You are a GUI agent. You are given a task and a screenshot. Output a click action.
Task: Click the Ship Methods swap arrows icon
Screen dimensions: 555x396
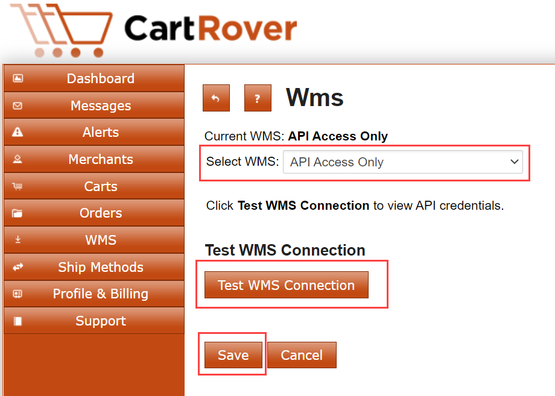(17, 267)
